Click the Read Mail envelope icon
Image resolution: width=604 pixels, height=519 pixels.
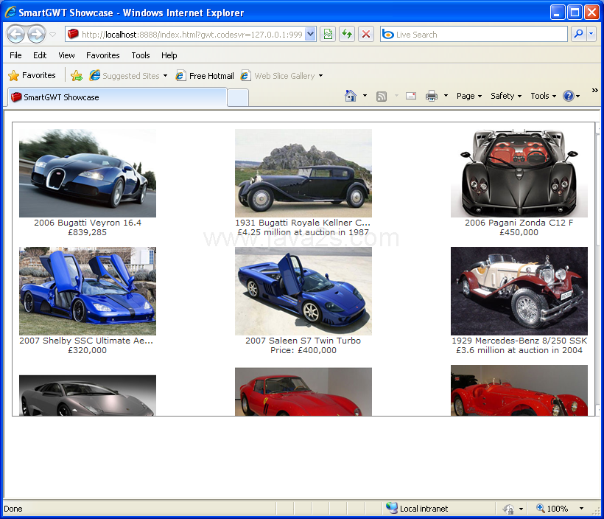click(x=411, y=96)
